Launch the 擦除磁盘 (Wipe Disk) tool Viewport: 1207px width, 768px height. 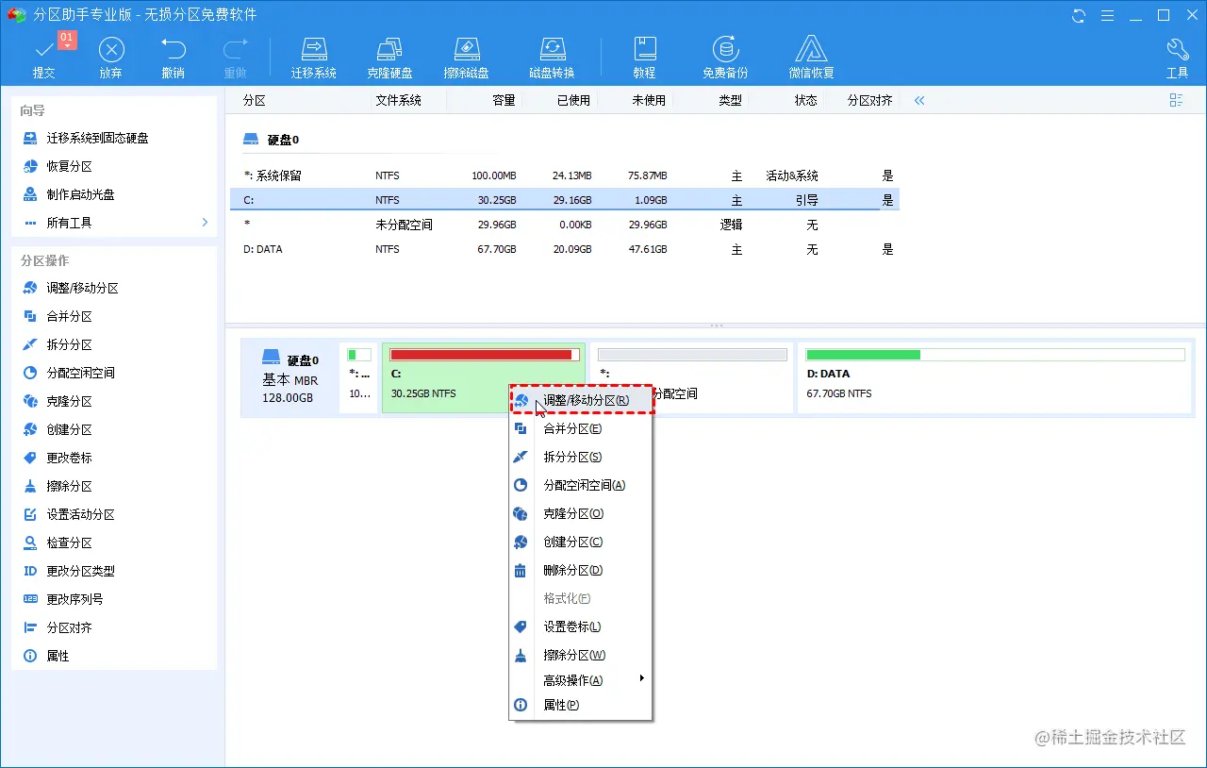pyautogui.click(x=466, y=55)
